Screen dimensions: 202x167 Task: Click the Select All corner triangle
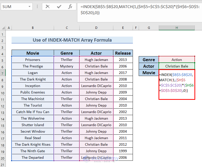click(3, 28)
